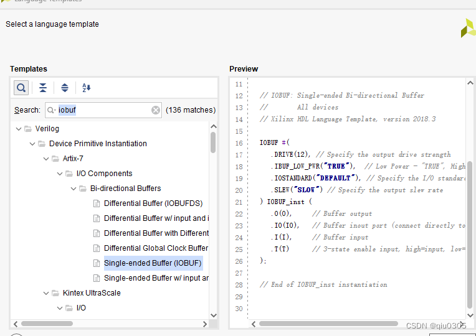This screenshot has width=476, height=336.
Task: Click the Bi-directional Buffers folder label
Action: click(x=125, y=189)
